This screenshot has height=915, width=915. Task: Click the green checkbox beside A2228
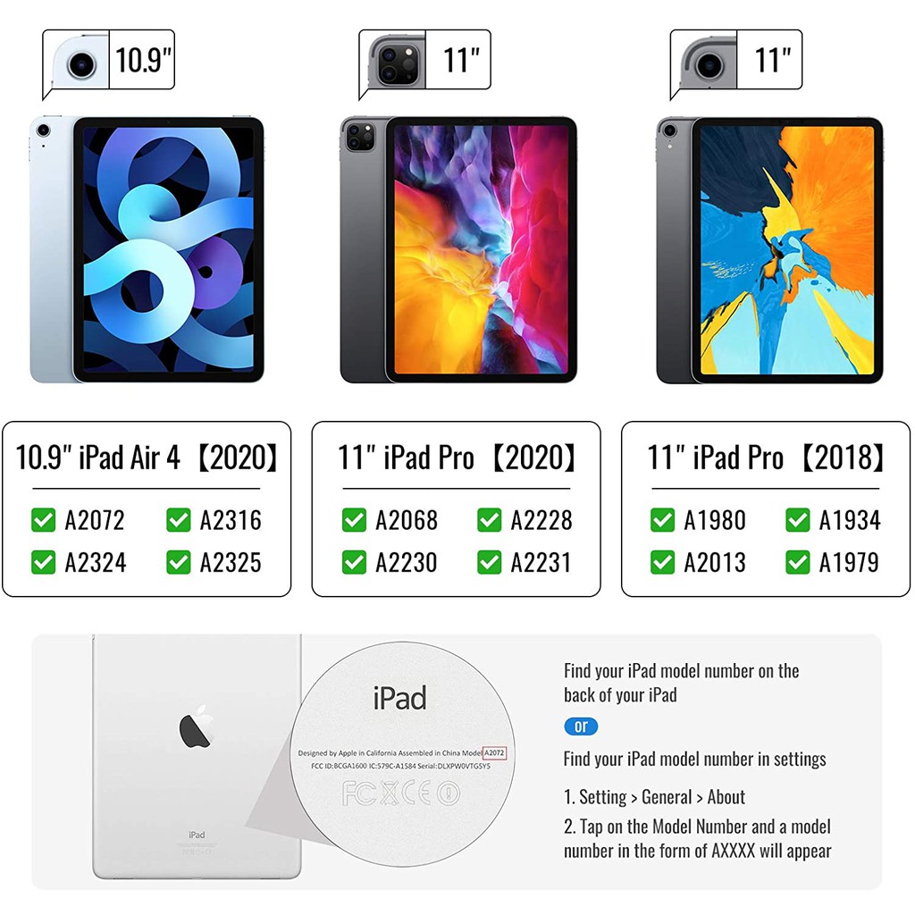tap(489, 520)
